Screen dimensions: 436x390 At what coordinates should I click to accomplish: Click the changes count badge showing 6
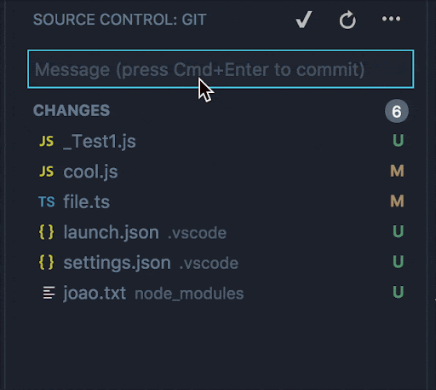(397, 111)
